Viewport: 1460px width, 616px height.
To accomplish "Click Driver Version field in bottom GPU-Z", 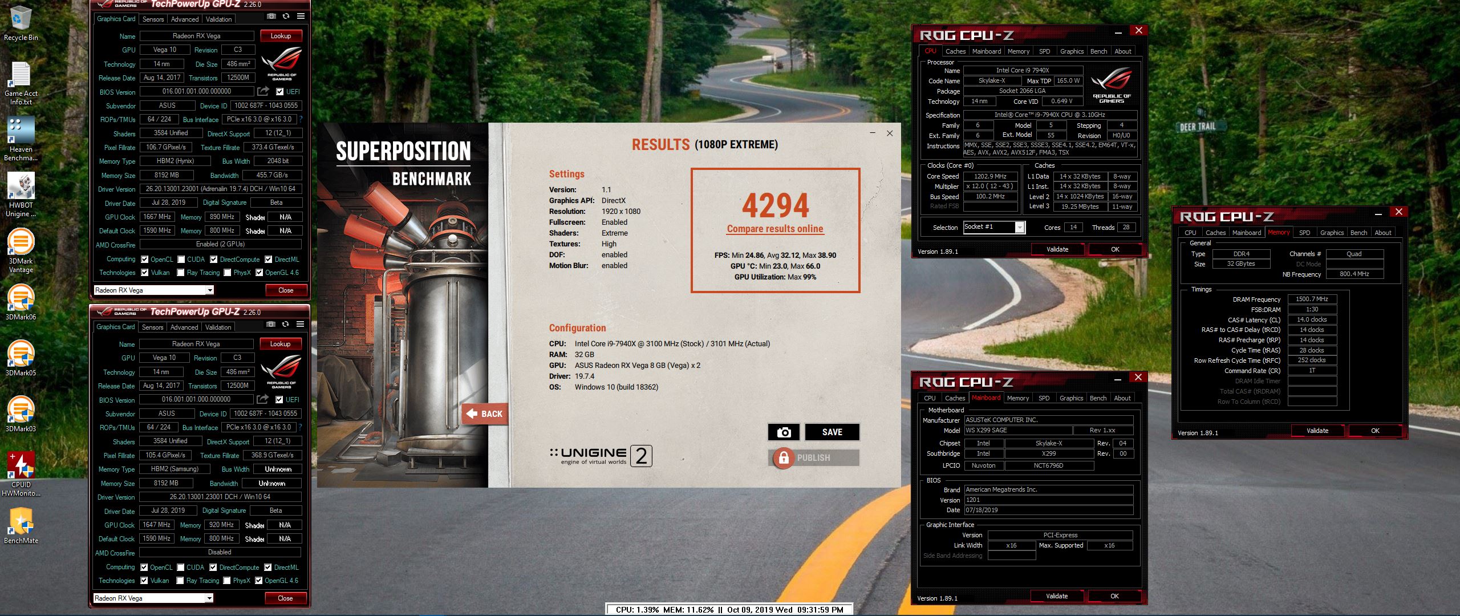I will (220, 497).
